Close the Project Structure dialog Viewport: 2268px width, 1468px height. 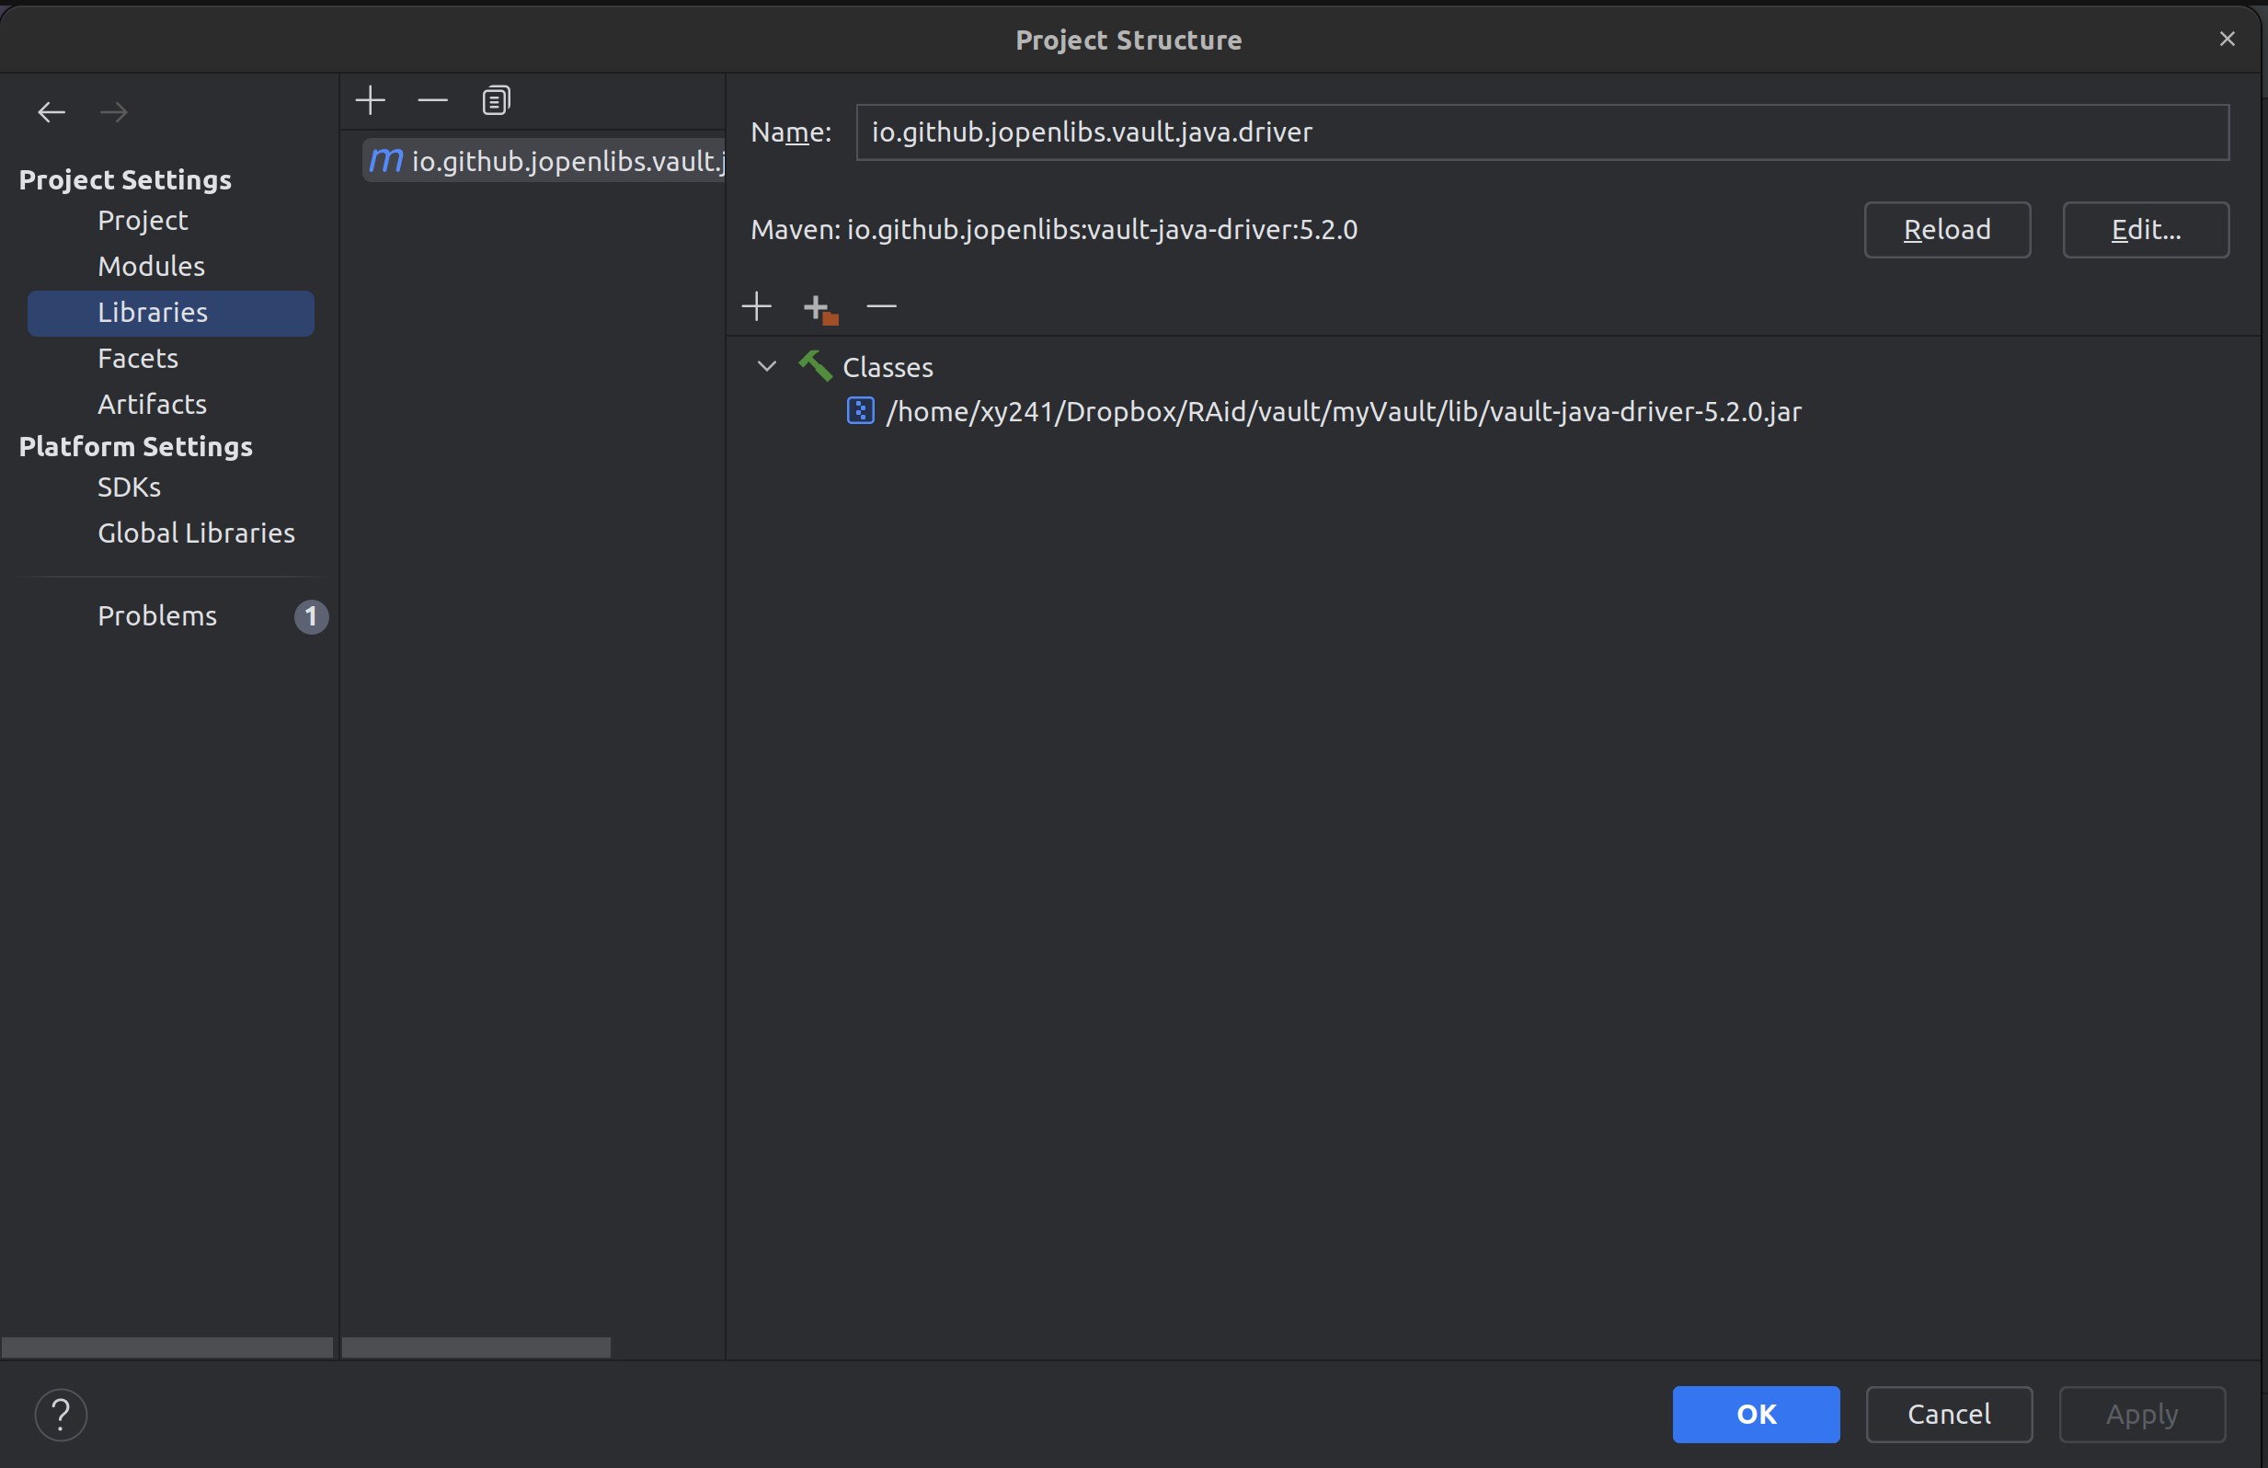tap(2227, 39)
